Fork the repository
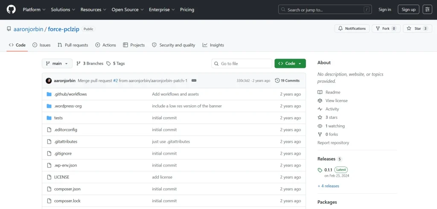Screen dimensions: 437x209 coord(386,28)
